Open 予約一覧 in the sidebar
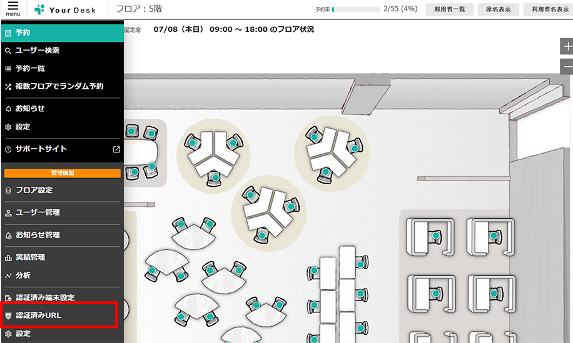 pos(63,69)
